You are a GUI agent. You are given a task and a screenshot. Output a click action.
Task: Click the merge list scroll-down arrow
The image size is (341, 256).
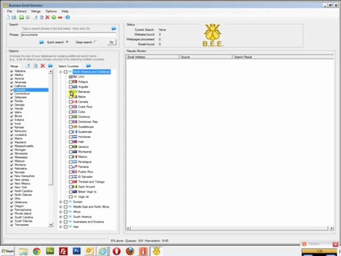(51, 225)
